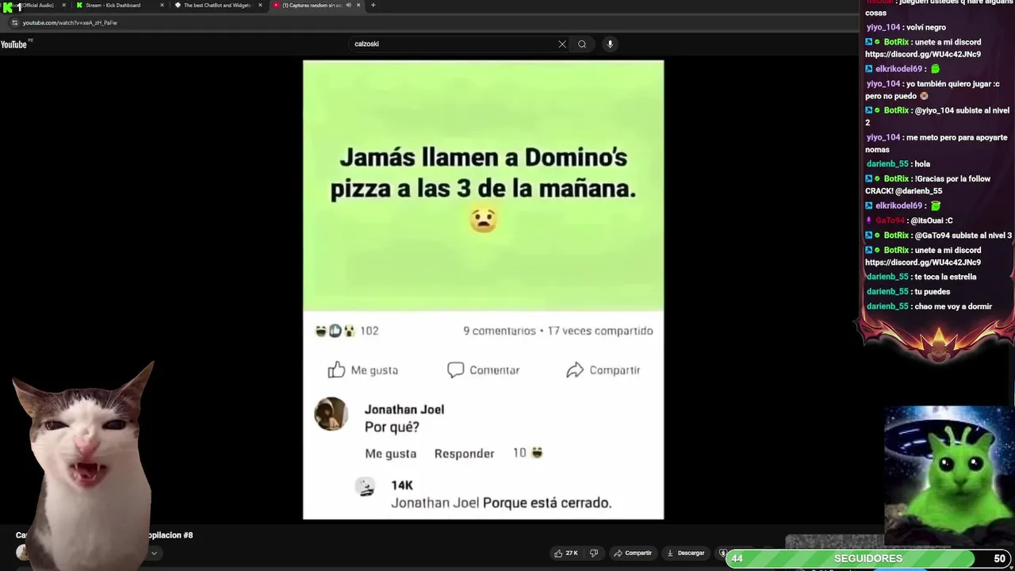Click the @itsOuai :C chat message
Viewport: 1015px width, 571px height.
click(x=932, y=220)
